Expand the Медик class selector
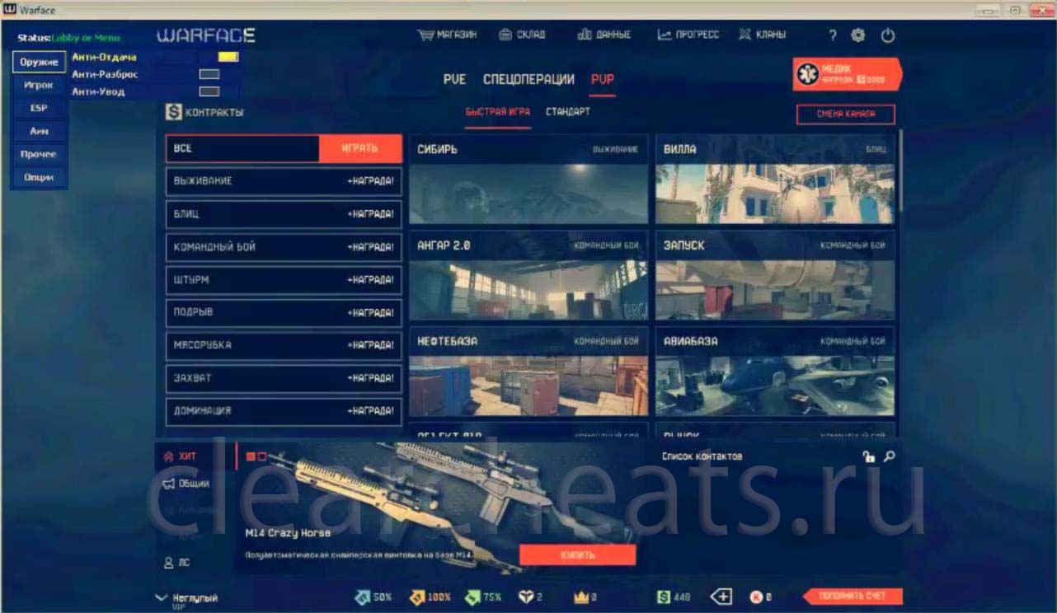The width and height of the screenshot is (1057, 613). 847,74
